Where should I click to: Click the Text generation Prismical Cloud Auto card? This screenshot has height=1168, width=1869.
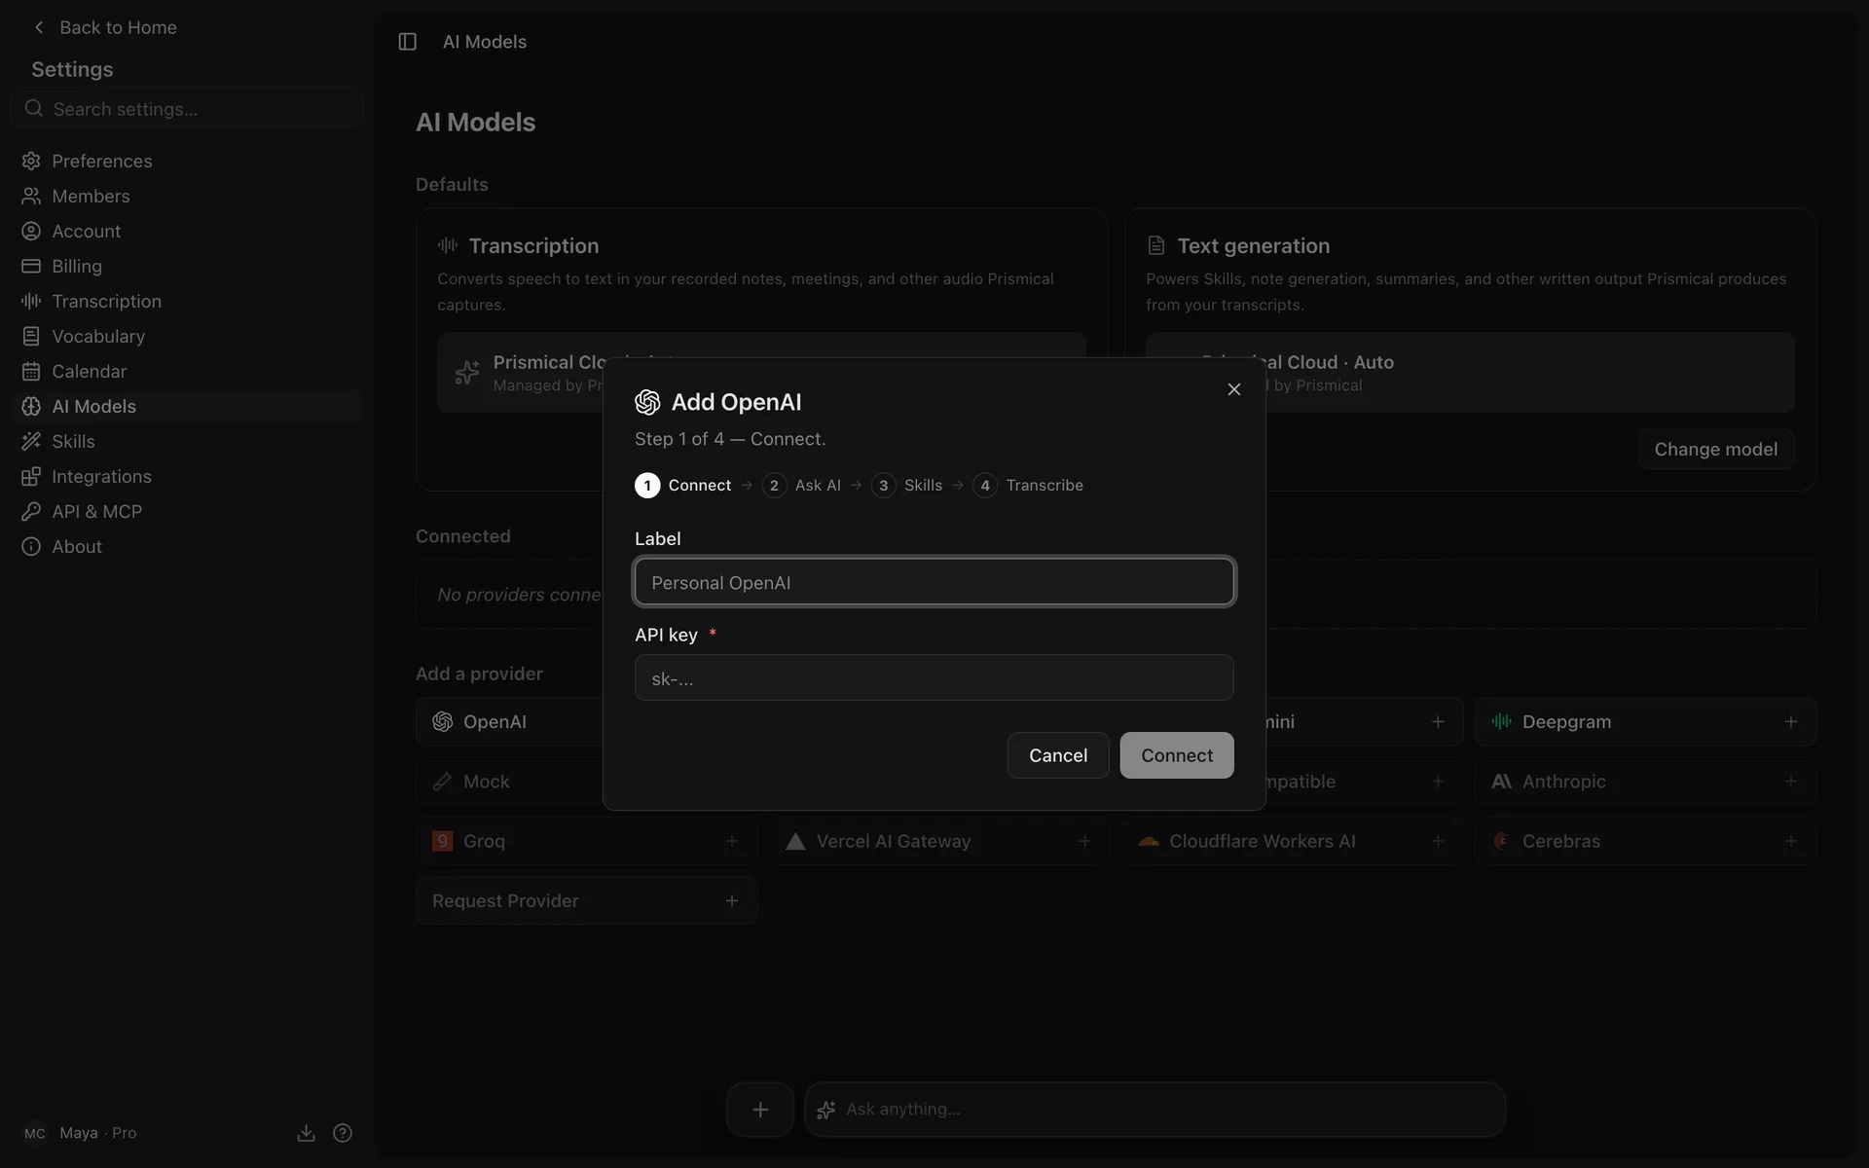[1470, 373]
